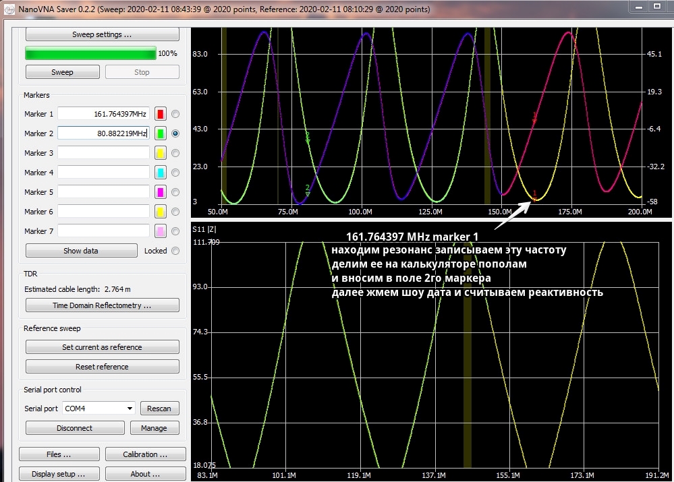This screenshot has width=674, height=482.
Task: Click the empty Marker 3 frequency field
Action: pos(104,153)
